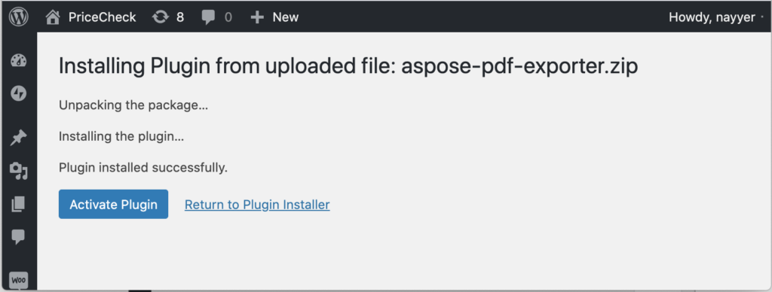Viewport: 772px width, 292px height.
Task: Open the Media library camera-music icon
Action: pos(19,171)
